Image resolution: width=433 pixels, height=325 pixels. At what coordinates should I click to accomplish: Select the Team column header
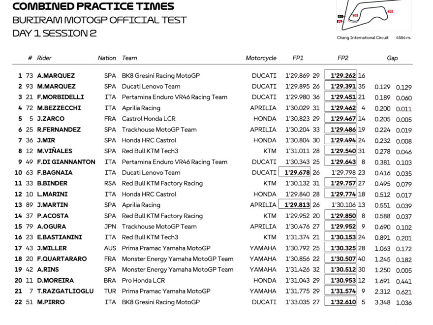click(129, 58)
